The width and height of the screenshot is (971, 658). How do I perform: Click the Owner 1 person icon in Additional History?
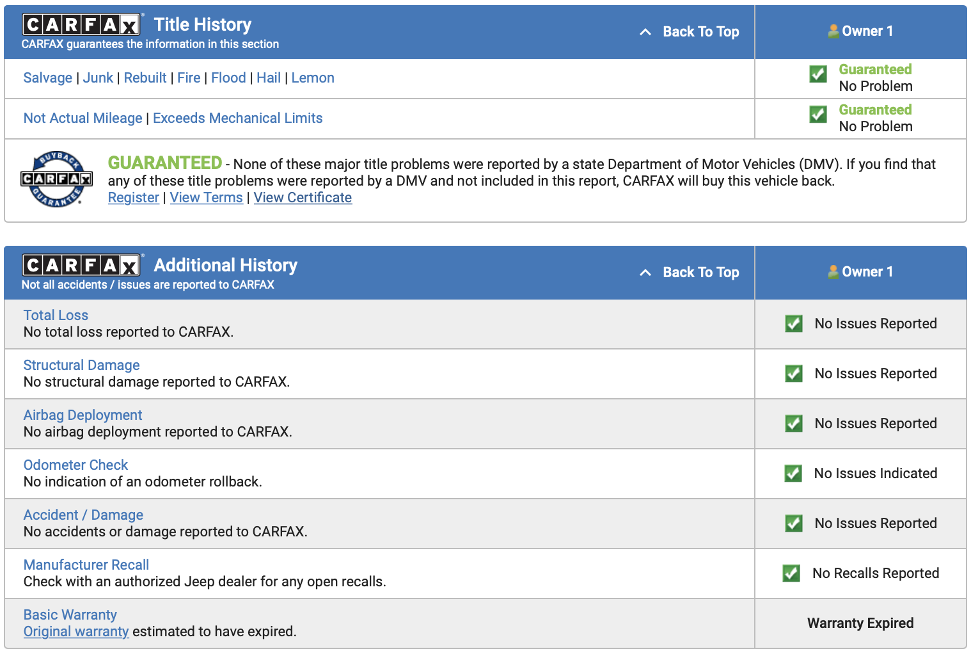pos(833,272)
